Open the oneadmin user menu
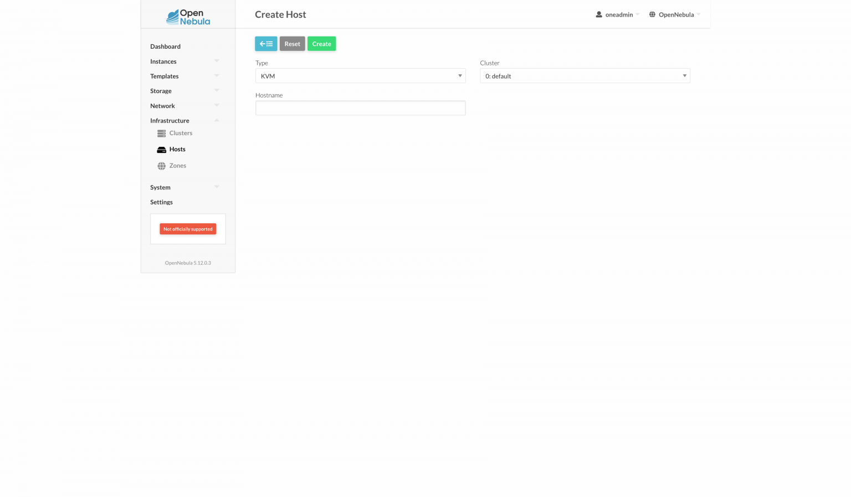Screen dimensions: 851x497 coord(617,14)
